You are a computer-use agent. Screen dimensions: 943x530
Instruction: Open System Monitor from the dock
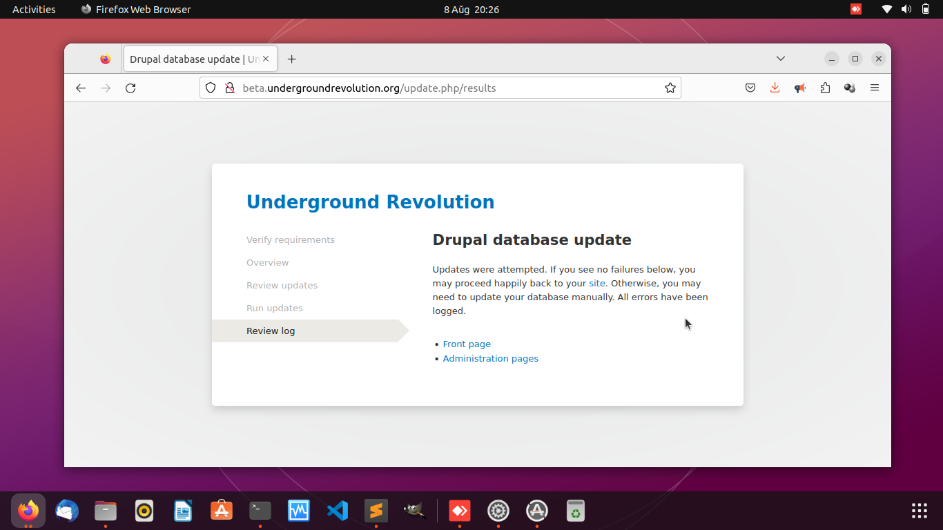pyautogui.click(x=299, y=511)
